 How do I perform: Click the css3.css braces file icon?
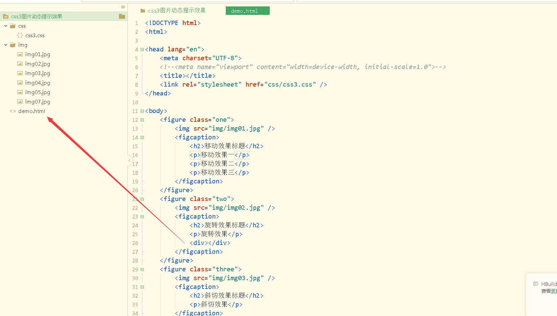pos(20,35)
